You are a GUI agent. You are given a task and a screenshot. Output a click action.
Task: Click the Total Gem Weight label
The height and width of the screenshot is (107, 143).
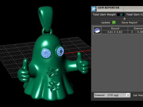point(104,15)
